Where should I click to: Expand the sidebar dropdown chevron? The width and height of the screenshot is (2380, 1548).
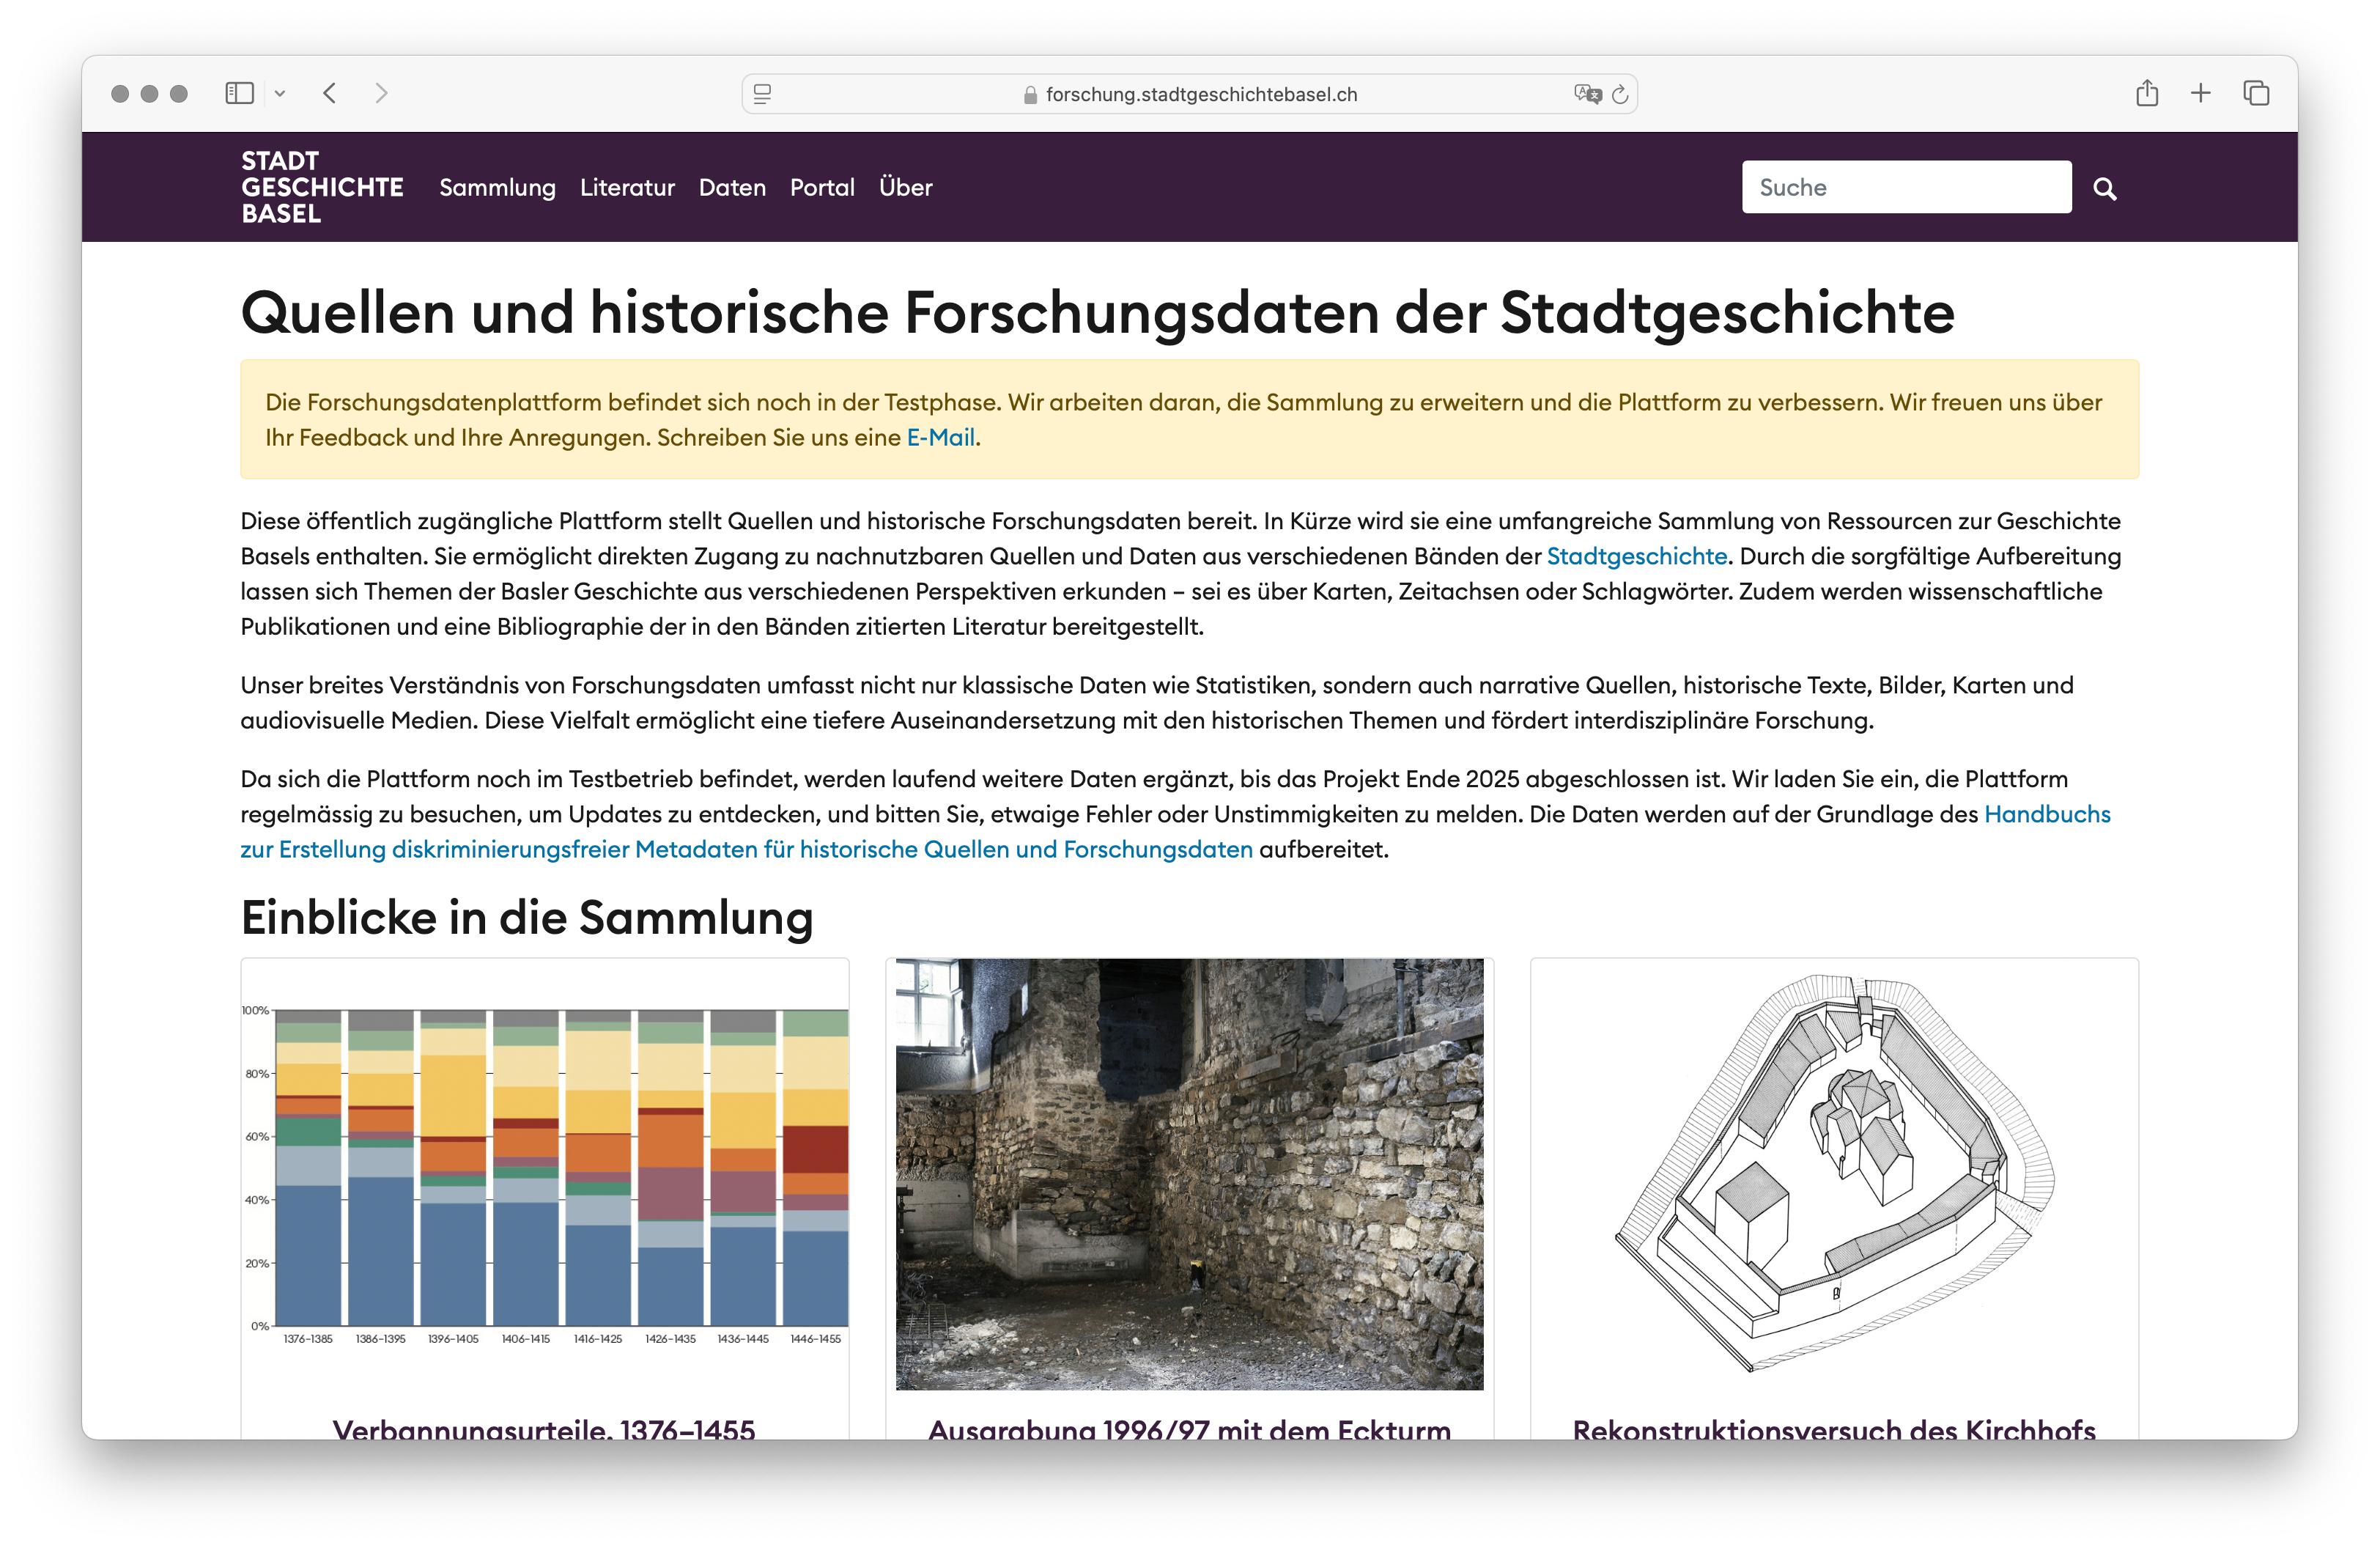(x=280, y=93)
